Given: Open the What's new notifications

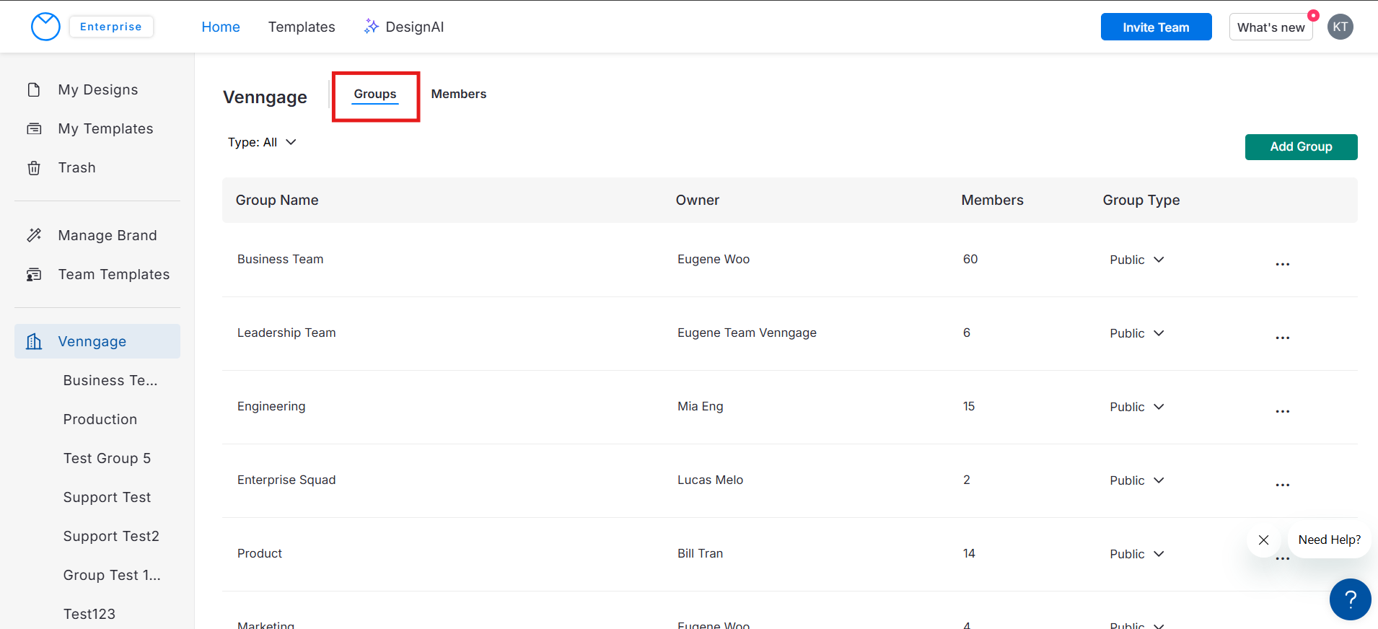Looking at the screenshot, I should (1271, 27).
